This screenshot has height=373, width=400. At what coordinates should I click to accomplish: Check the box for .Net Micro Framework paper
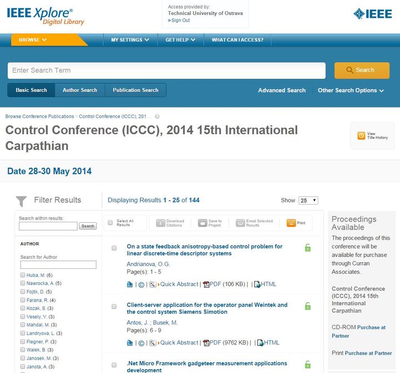click(x=114, y=365)
